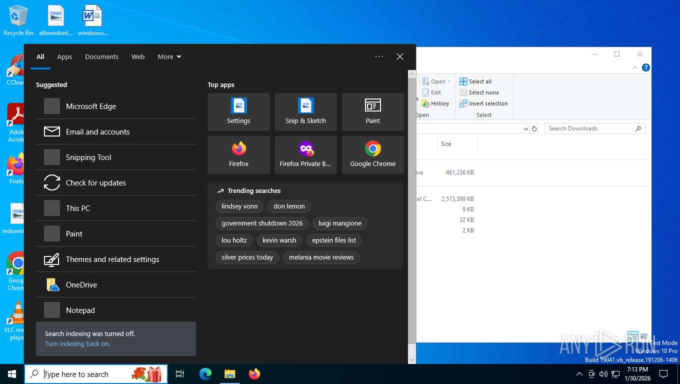Launch Firefox from the taskbar
The width and height of the screenshot is (680, 384).
pos(254,374)
